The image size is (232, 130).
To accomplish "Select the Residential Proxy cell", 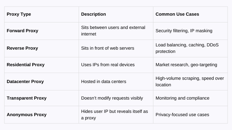I will (x=41, y=65).
